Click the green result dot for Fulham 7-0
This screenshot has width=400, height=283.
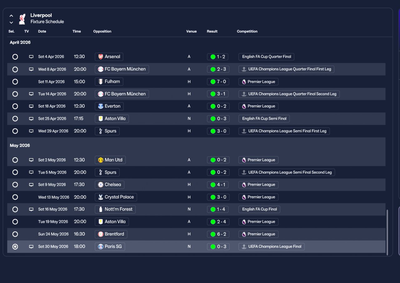click(x=213, y=82)
